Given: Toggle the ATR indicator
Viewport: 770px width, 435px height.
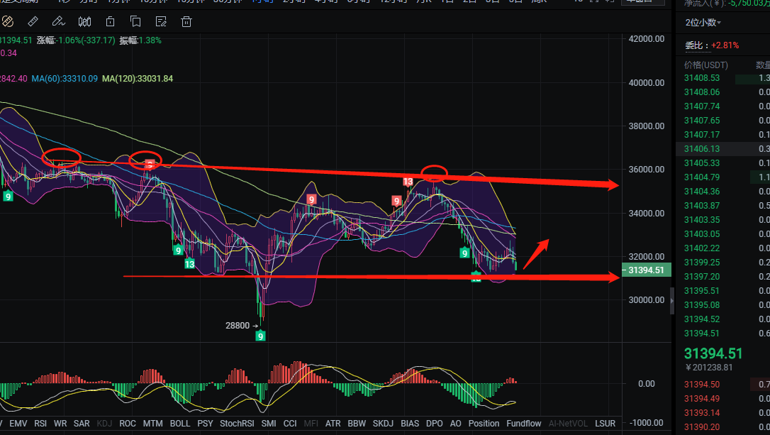Looking at the screenshot, I should click(x=333, y=424).
